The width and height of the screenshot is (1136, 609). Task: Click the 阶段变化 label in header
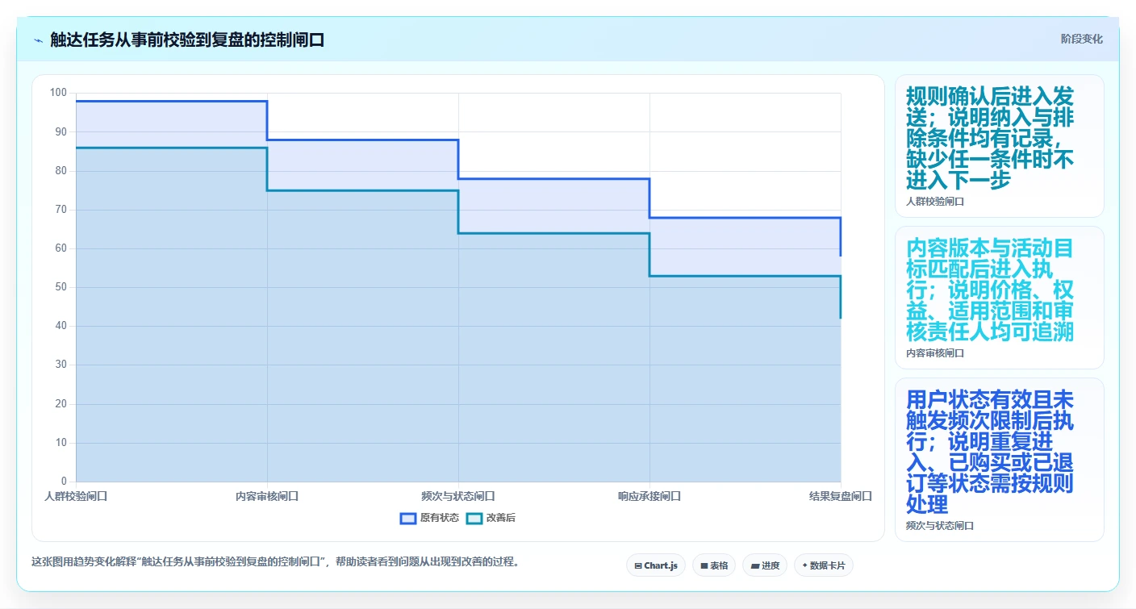point(1081,40)
